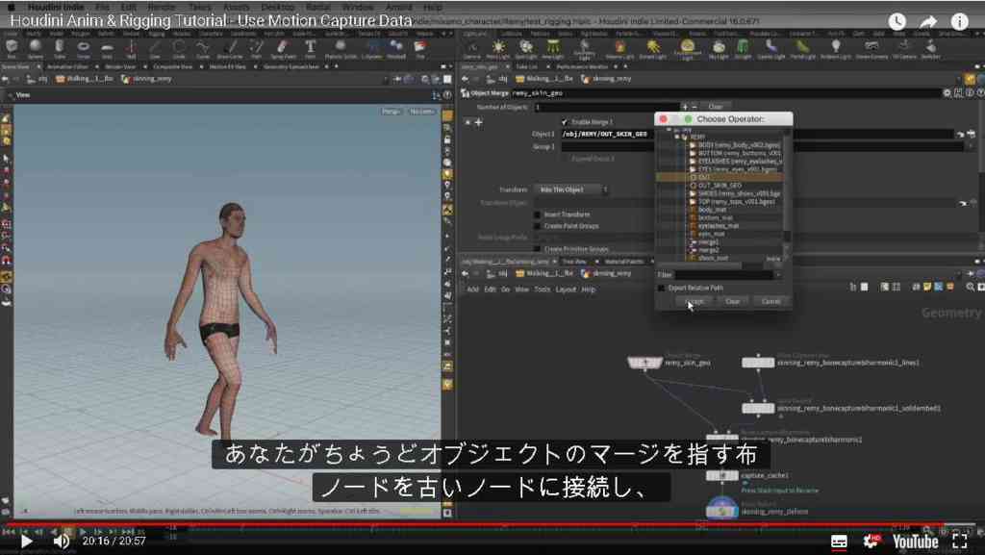Collapse the REMY tree node
The width and height of the screenshot is (985, 555).
pos(677,137)
